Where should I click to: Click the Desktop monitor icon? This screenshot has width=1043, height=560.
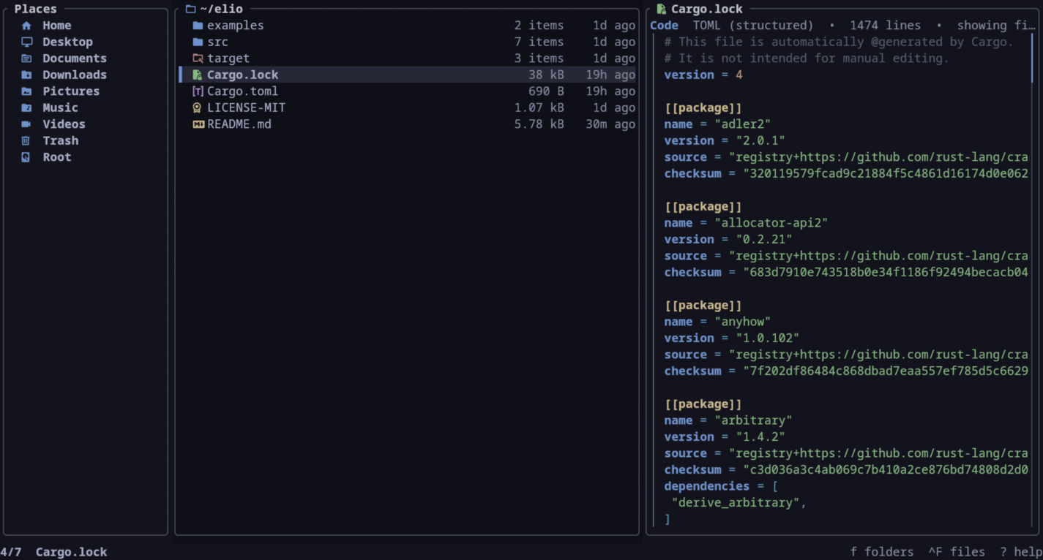[x=27, y=42]
